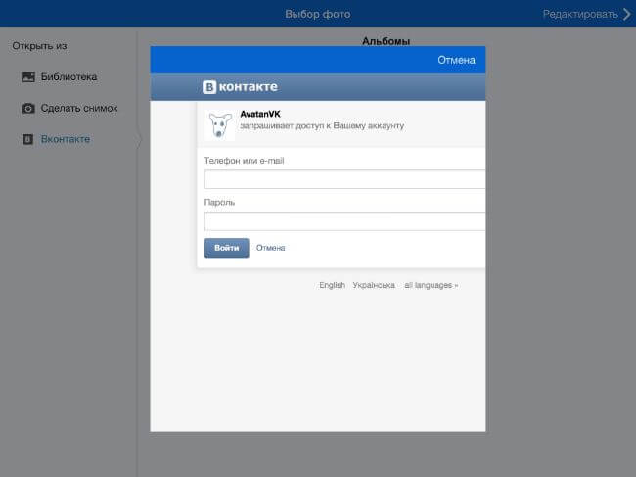
Task: Tap Редактировать in the top bar
Action: [x=580, y=15]
